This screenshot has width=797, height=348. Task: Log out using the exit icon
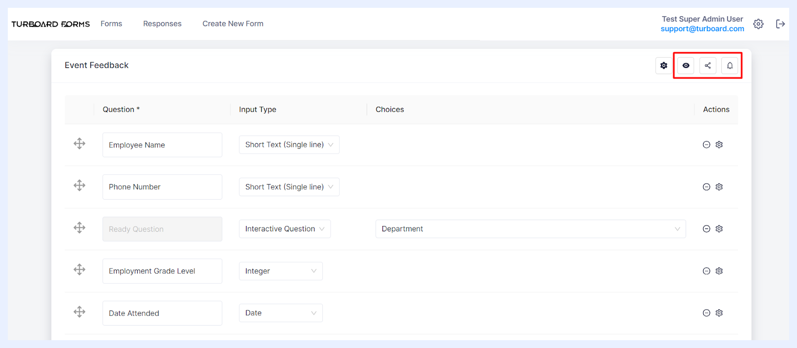tap(780, 24)
